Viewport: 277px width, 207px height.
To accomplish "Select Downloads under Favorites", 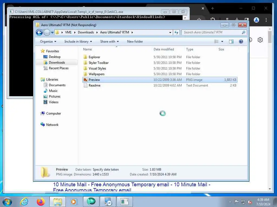I will 57,63.
